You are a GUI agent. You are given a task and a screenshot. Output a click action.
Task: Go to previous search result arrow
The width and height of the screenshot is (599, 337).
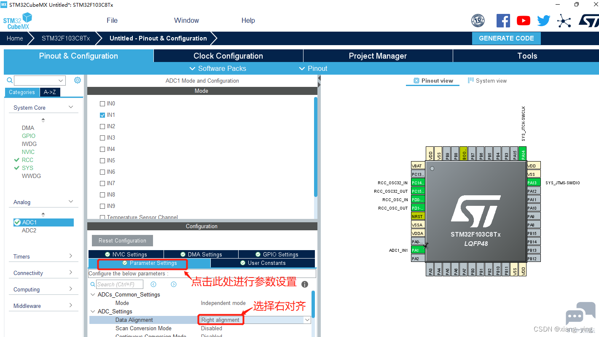(153, 284)
